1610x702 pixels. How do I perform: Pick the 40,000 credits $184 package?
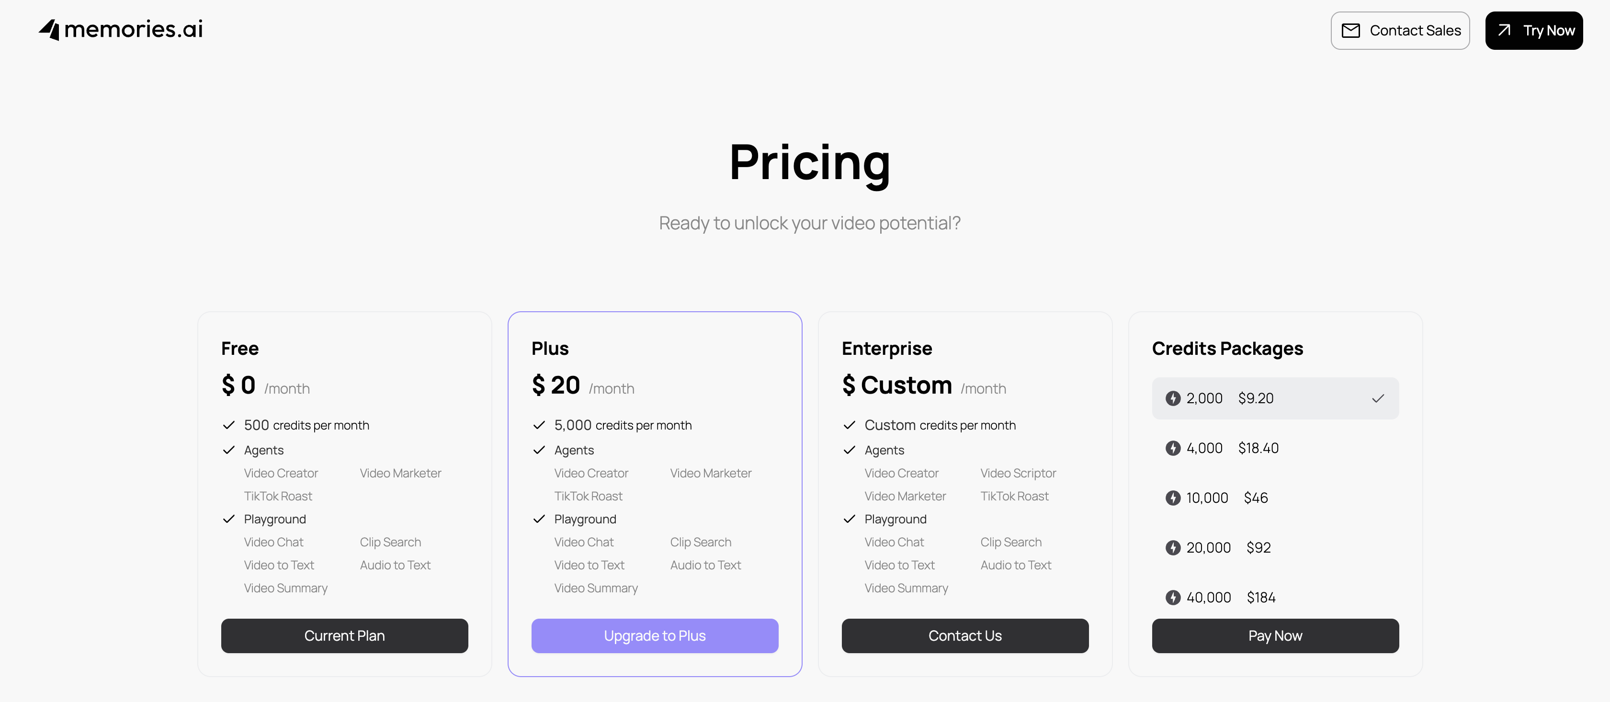click(1275, 598)
